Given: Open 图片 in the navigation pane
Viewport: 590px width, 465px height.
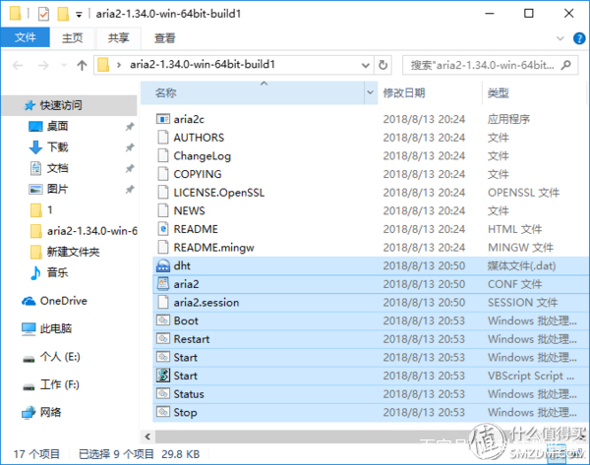Looking at the screenshot, I should (x=57, y=189).
